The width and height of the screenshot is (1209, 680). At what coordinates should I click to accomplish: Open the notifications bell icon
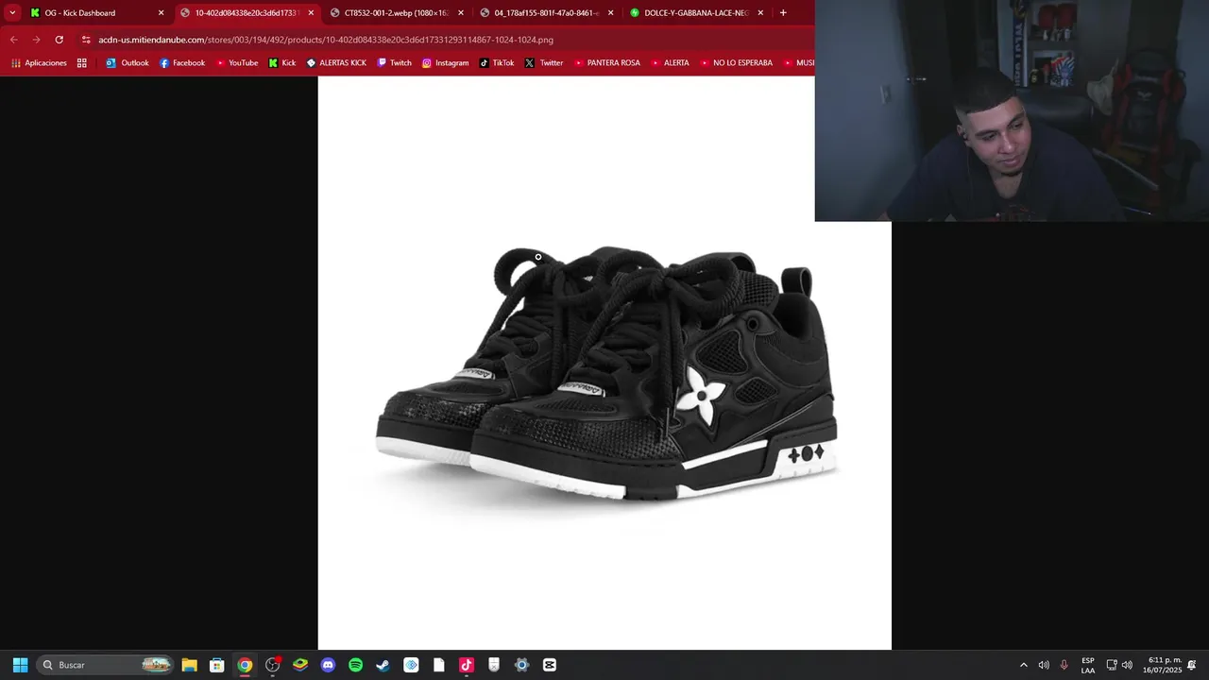[1192, 665]
